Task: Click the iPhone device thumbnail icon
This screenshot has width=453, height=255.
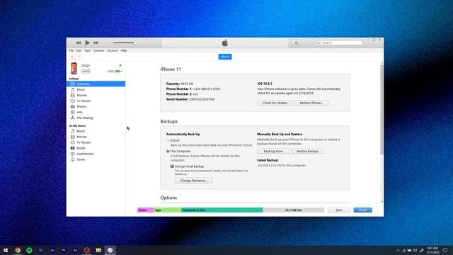Action: (x=74, y=69)
